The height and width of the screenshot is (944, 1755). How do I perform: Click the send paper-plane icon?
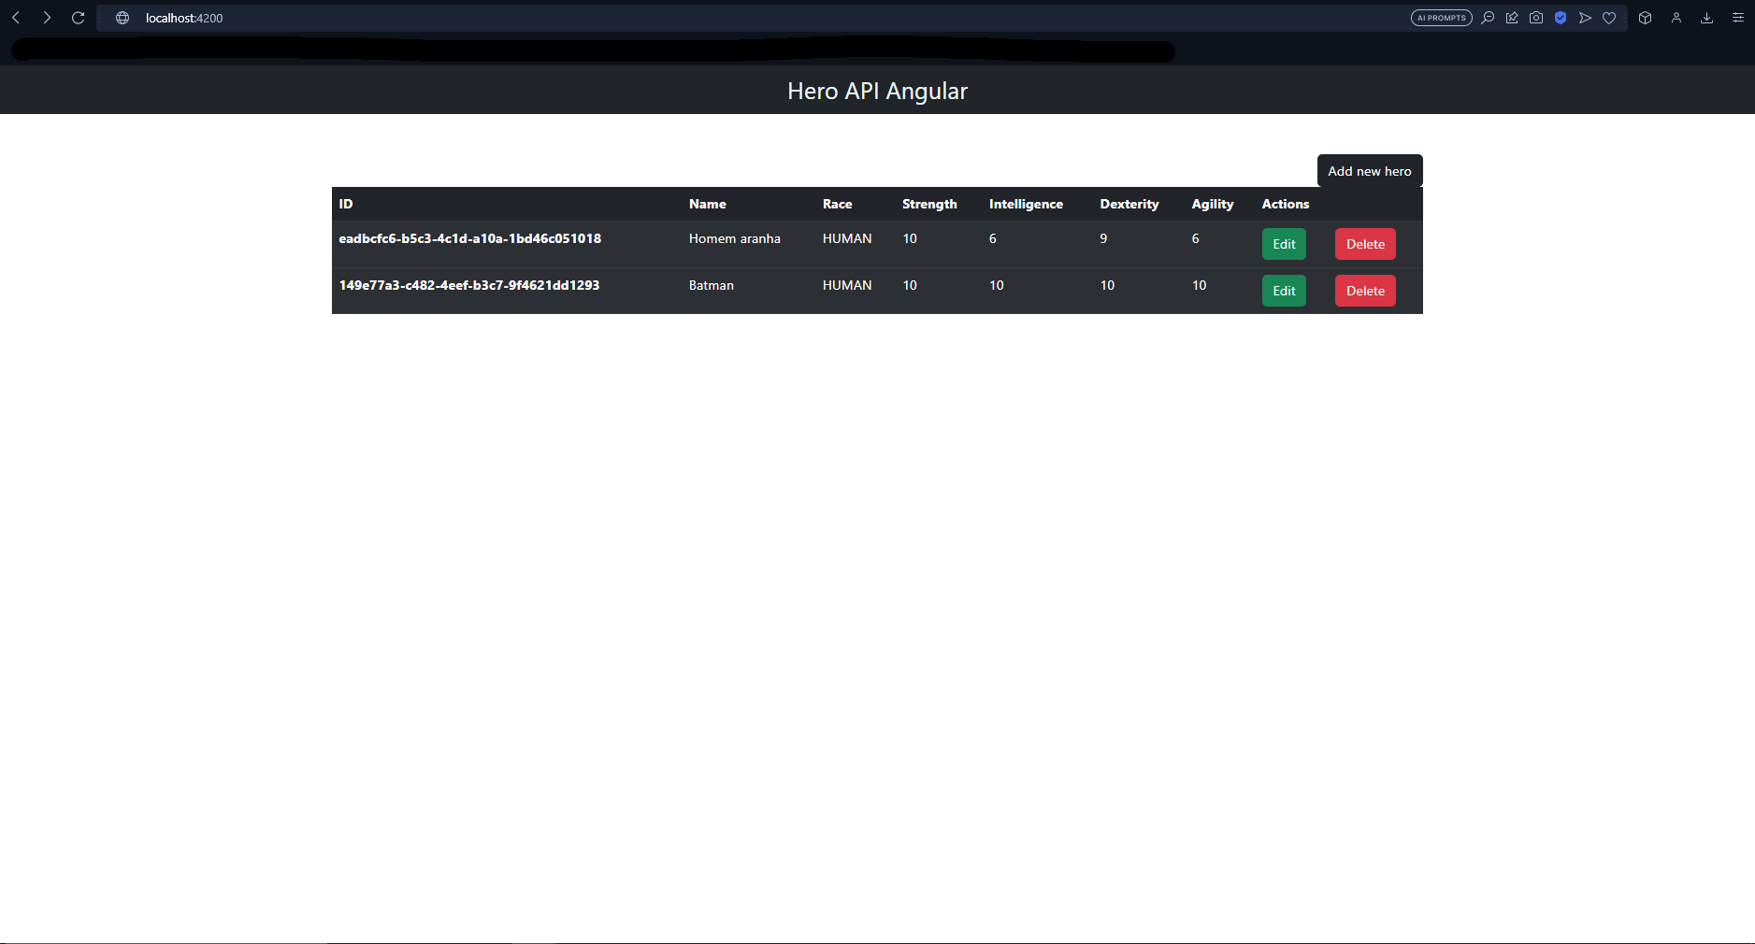tap(1585, 18)
